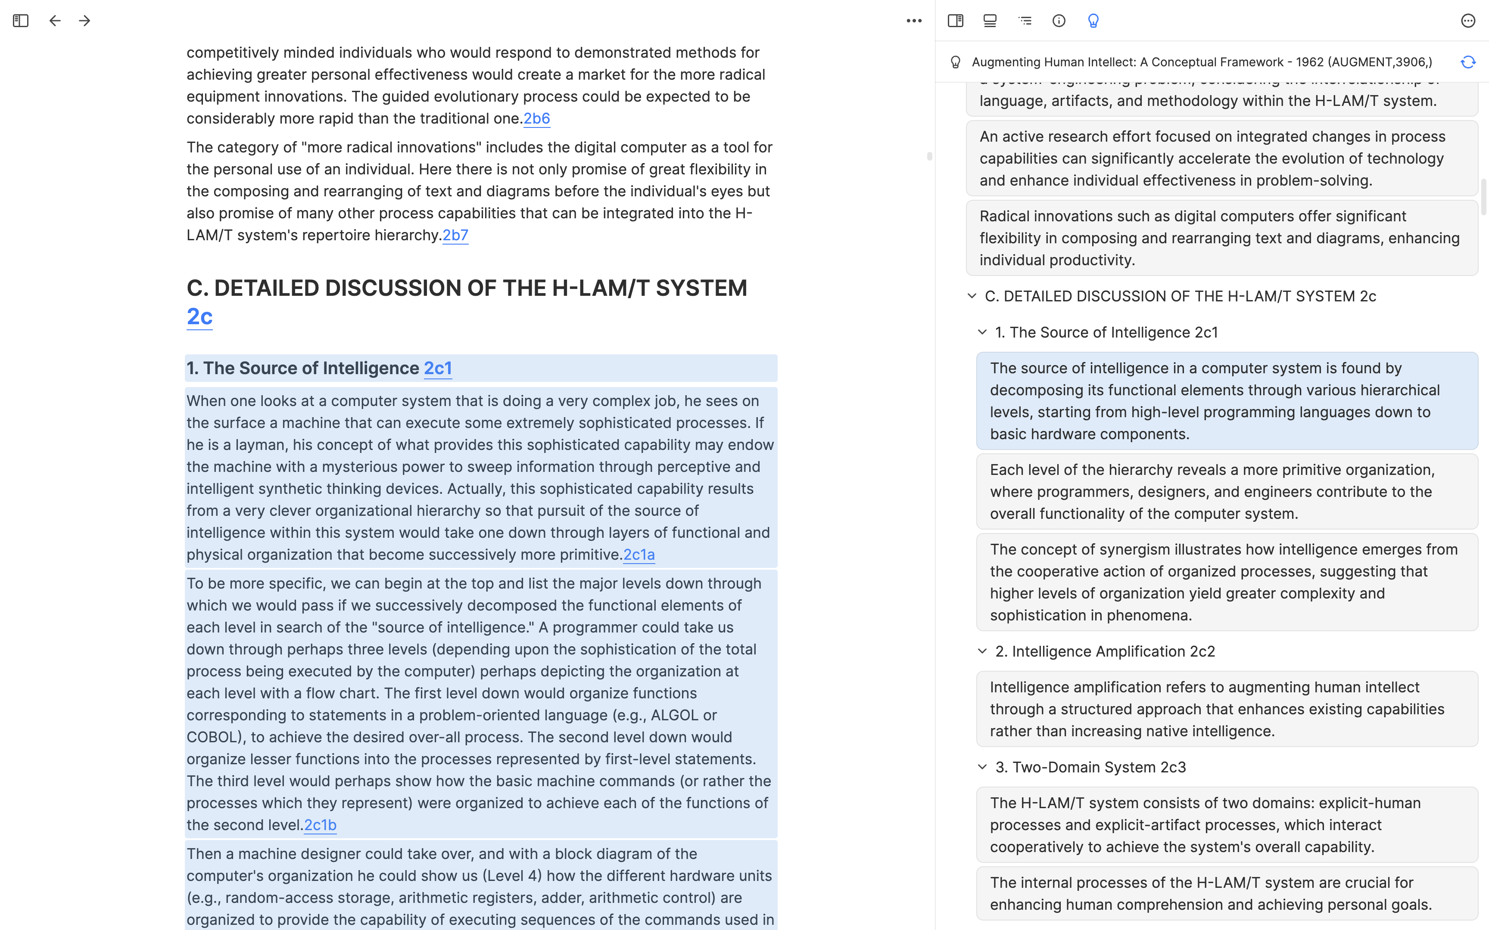Click the document pane scroll indicator
This screenshot has height=930, width=1489.
[x=929, y=156]
